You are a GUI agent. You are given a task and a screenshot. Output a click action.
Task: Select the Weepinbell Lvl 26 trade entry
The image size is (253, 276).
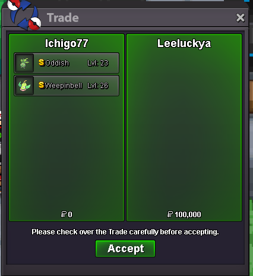tap(67, 86)
